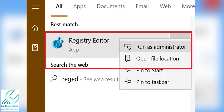
Task: Open reged See web results suggestion
Action: [x=85, y=79]
